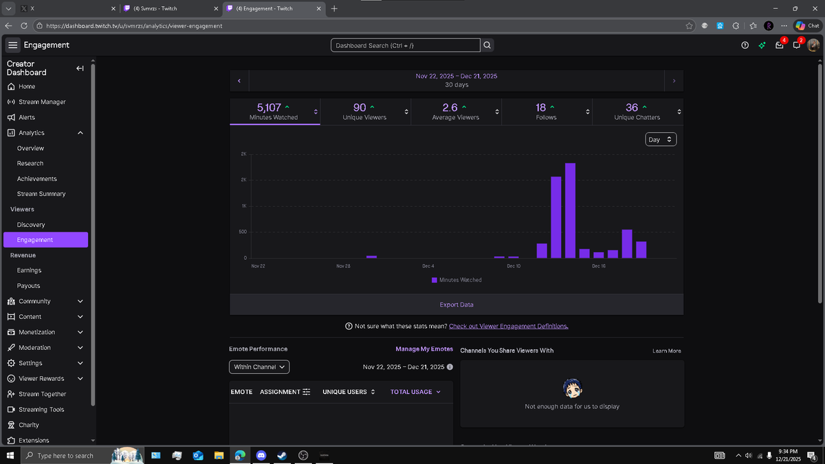This screenshot has height=464, width=825.
Task: Bookmark this page with star icon
Action: [x=689, y=25]
